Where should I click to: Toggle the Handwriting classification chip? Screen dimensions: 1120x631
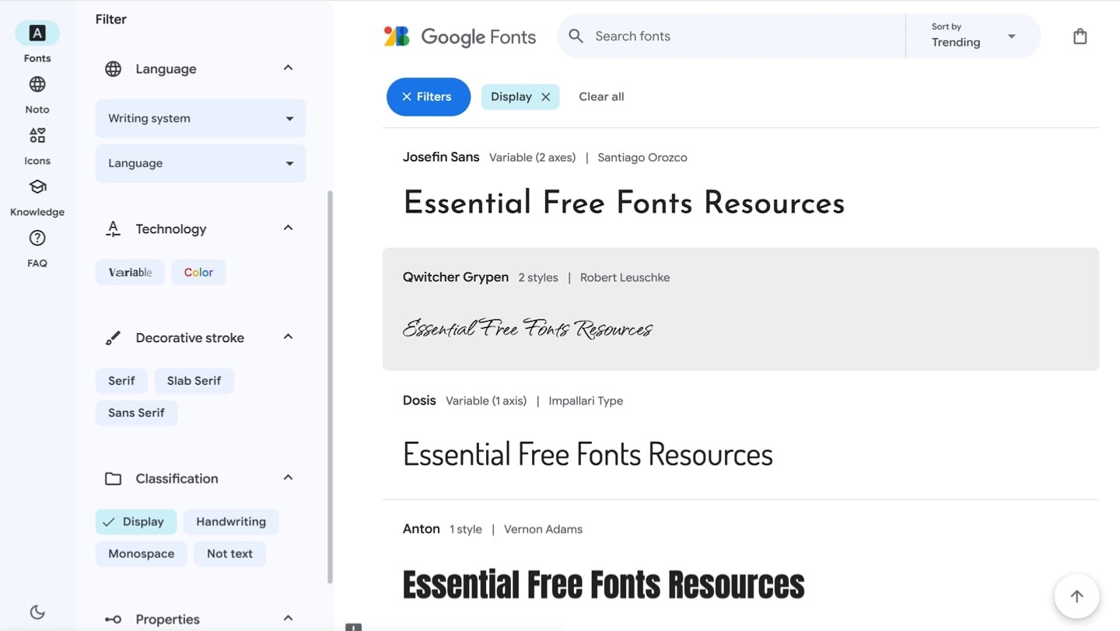(231, 522)
